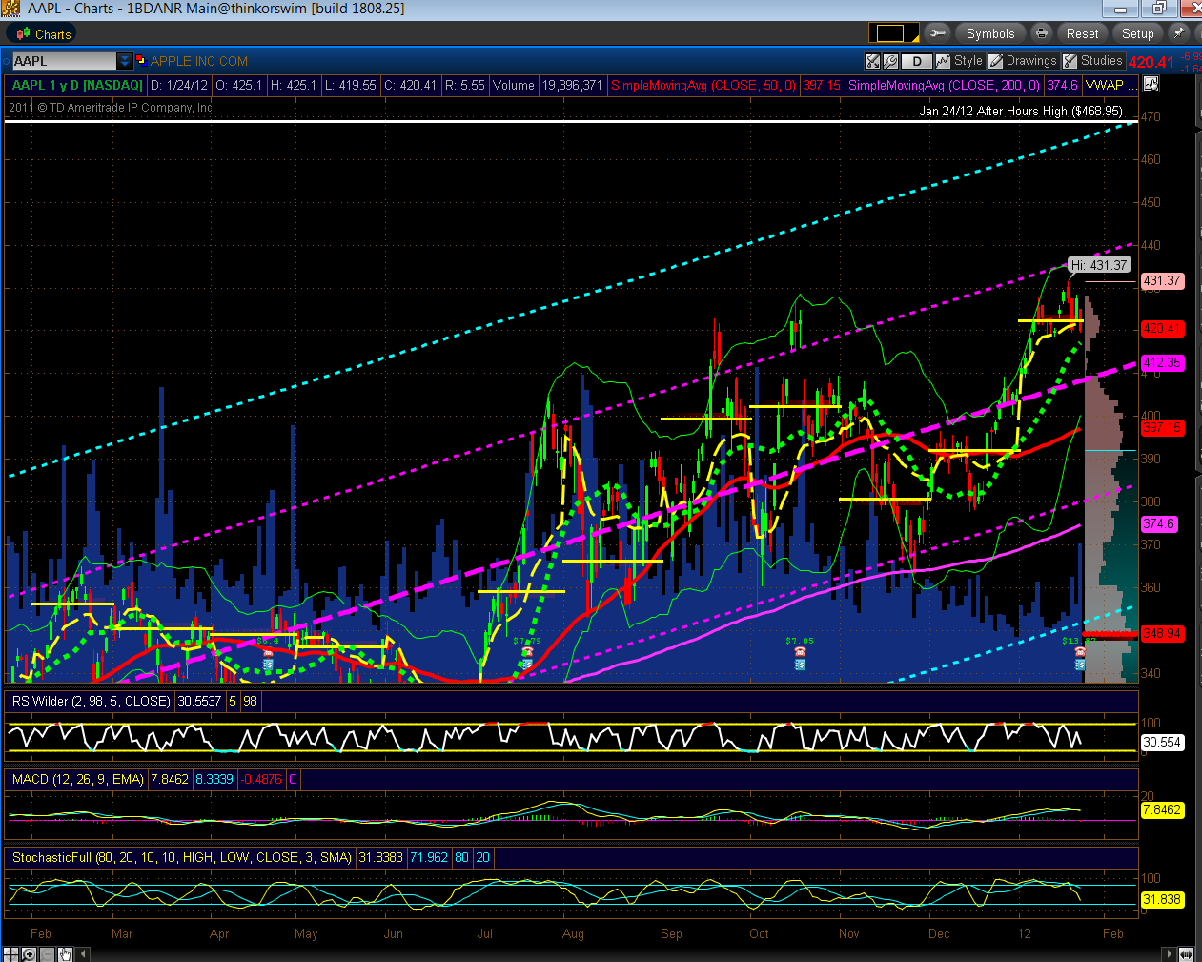
Task: Click the Hi: 431.37 price bubble
Action: (x=1098, y=265)
